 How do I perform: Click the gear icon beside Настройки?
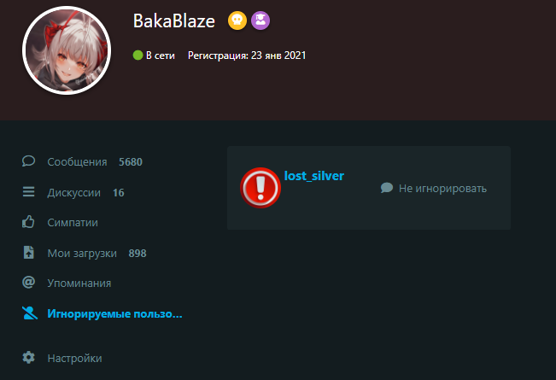click(x=28, y=358)
